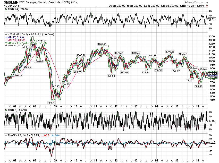Click the Open 823.82 quote value
This screenshot has width=219, height=163.
[117, 6]
